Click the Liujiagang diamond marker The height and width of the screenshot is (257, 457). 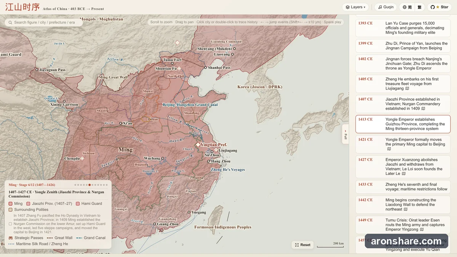tap(216, 150)
